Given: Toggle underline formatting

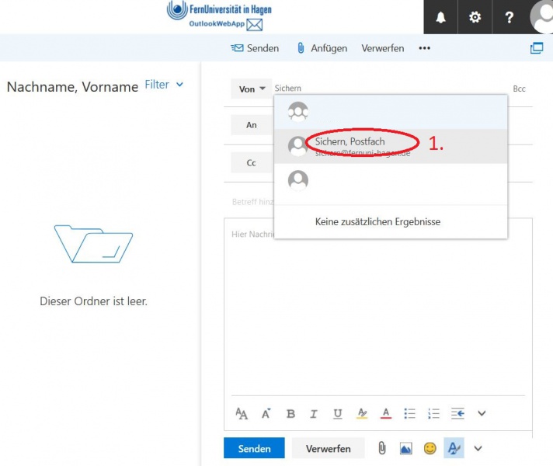Looking at the screenshot, I should tap(338, 413).
